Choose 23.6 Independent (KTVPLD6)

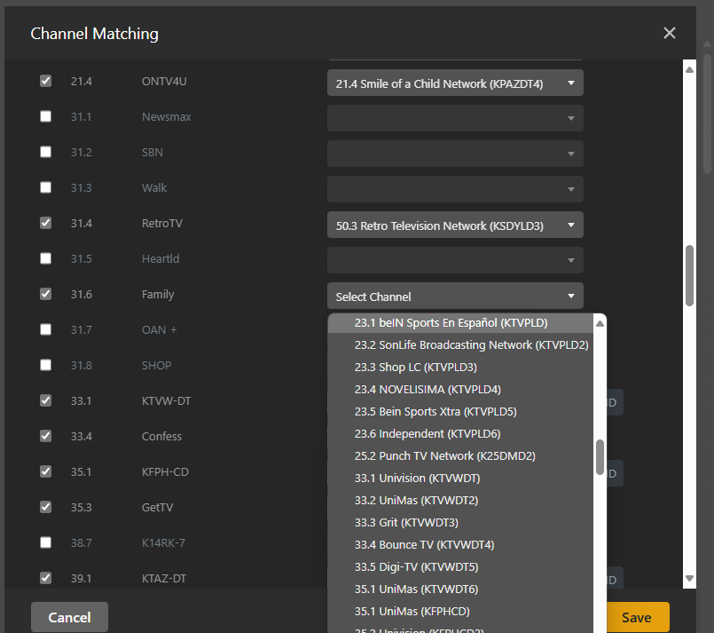[x=460, y=434]
